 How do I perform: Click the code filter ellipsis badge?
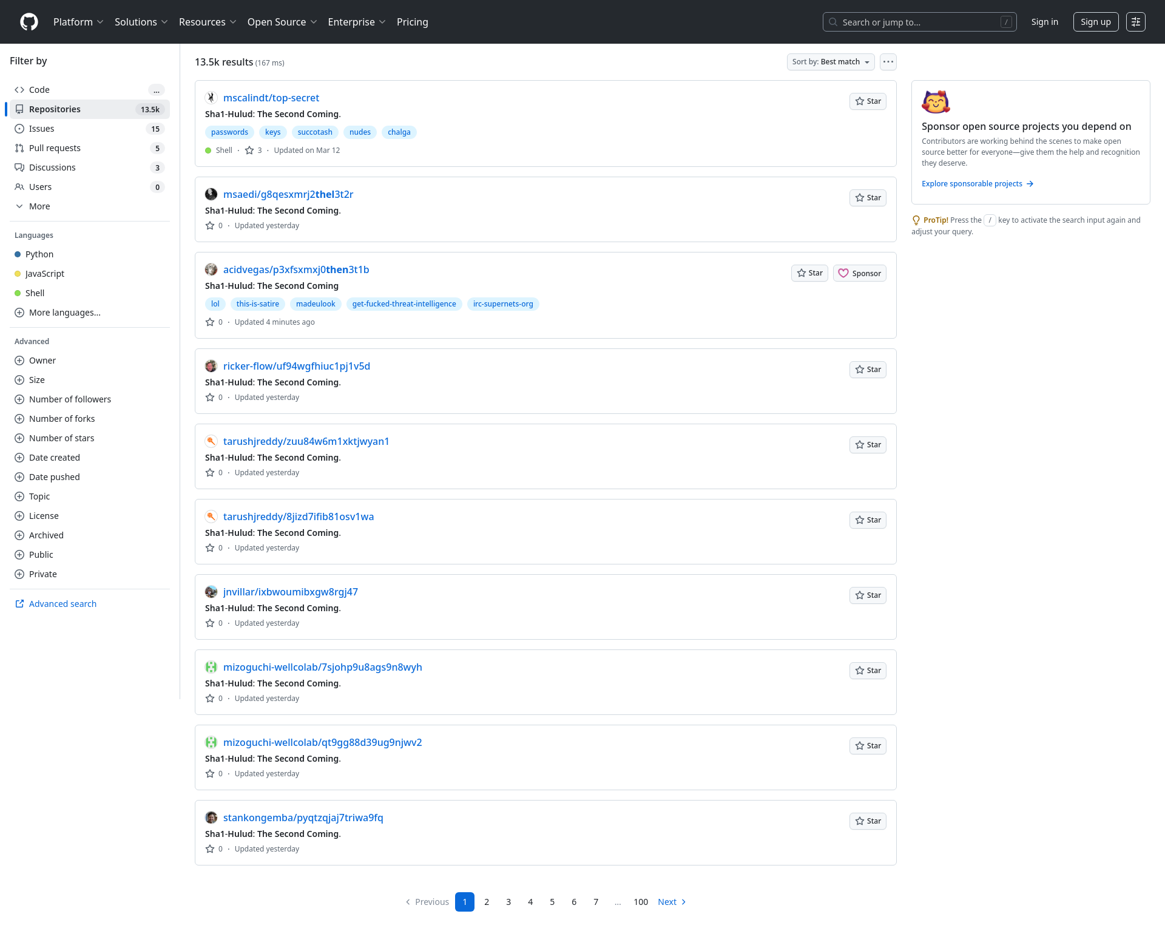(x=157, y=90)
